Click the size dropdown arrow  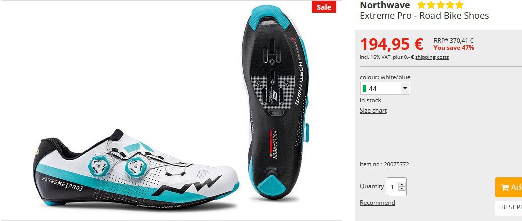pyautogui.click(x=405, y=88)
